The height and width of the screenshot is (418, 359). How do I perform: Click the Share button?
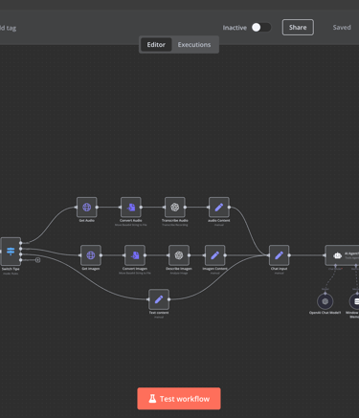tap(298, 28)
